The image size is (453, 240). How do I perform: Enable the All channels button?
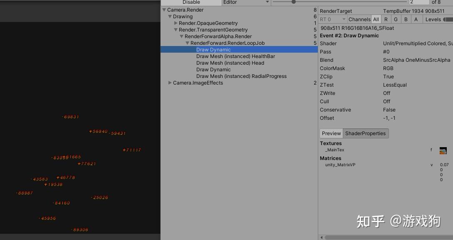point(376,19)
